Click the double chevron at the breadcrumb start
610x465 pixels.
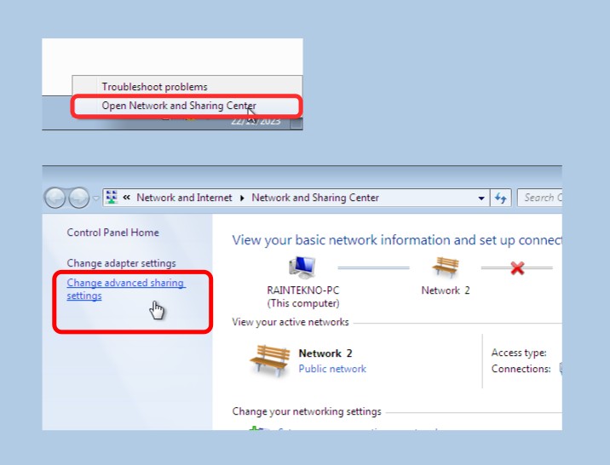tap(127, 198)
